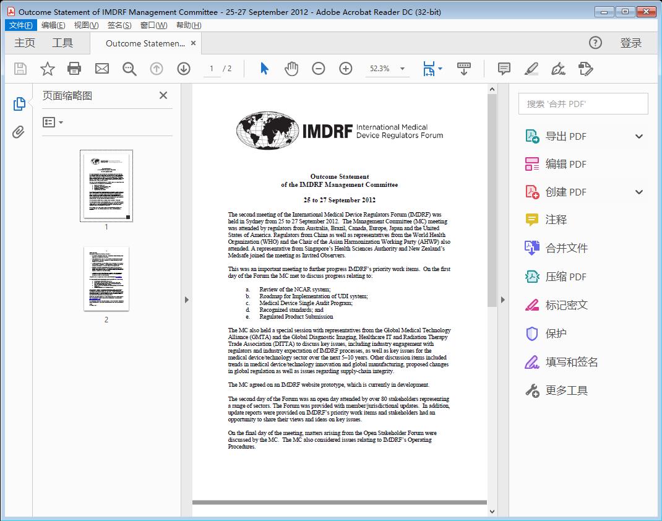662x521 pixels.
Task: Open Find text magnifier icon
Action: [129, 69]
